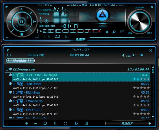Viewport: 159px width, 130px height.
Task: Click the eject/open file icon
Action: tap(21, 9)
